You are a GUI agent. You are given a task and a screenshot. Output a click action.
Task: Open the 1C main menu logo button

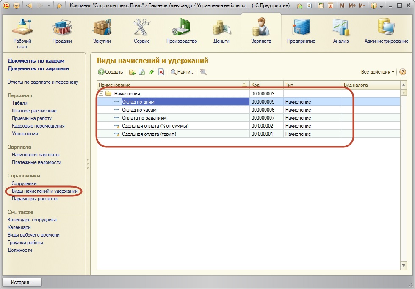(6, 5)
